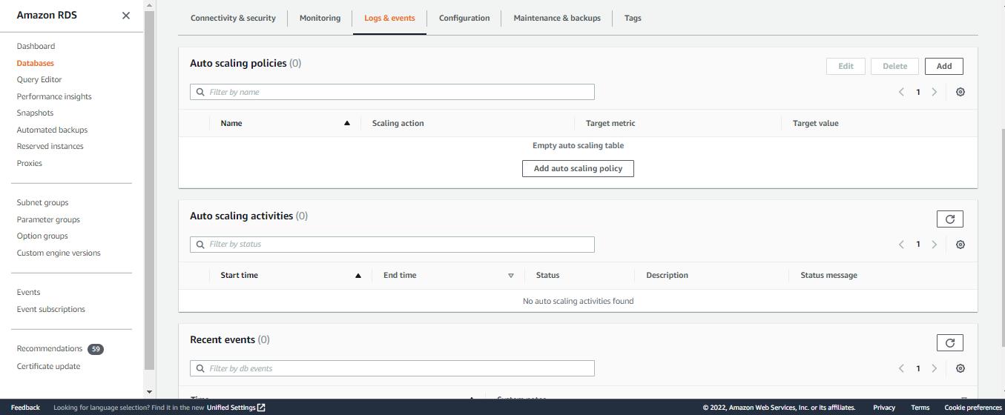This screenshot has height=415, width=1005.
Task: Open Databases in sidebar
Action: tap(36, 63)
